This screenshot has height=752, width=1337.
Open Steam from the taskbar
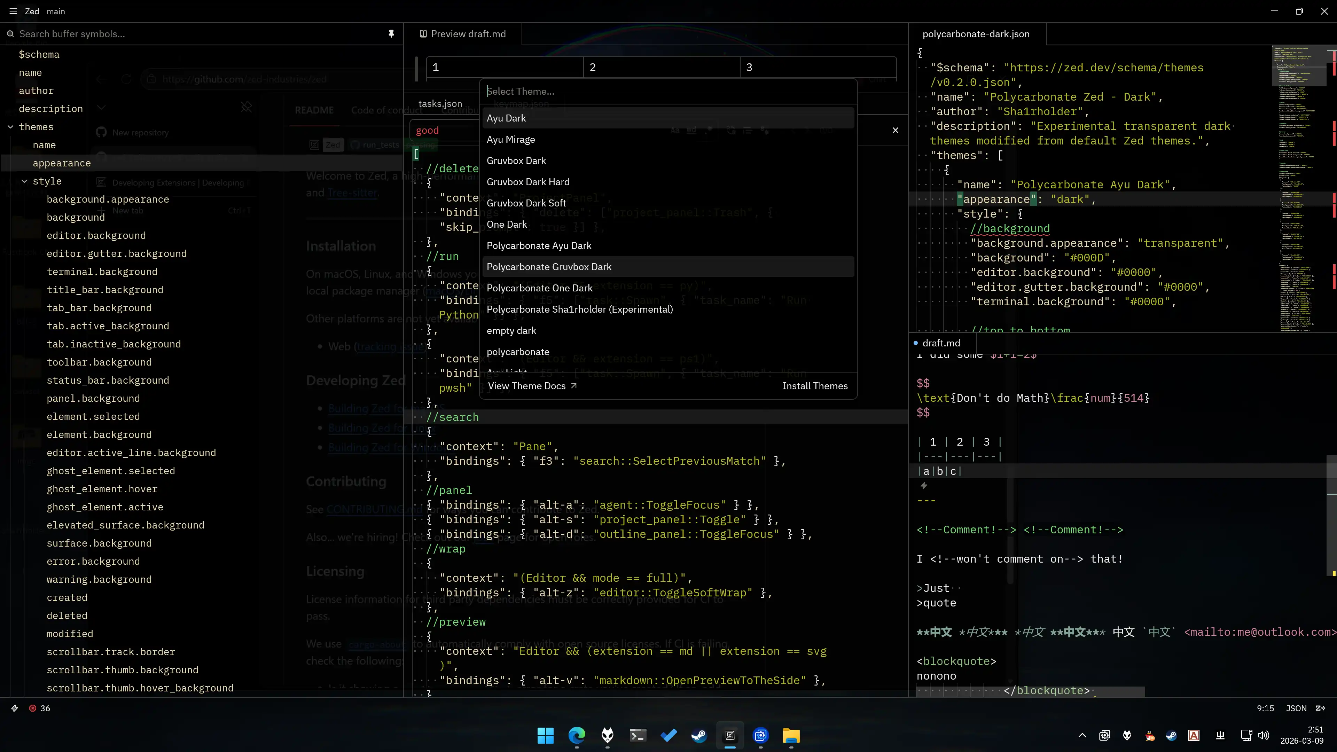coord(699,735)
